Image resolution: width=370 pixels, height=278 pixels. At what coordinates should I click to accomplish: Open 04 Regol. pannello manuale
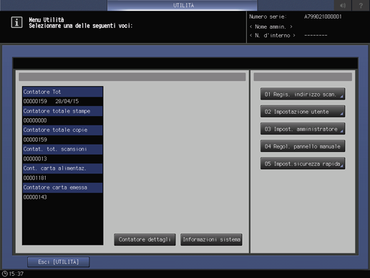coord(303,146)
